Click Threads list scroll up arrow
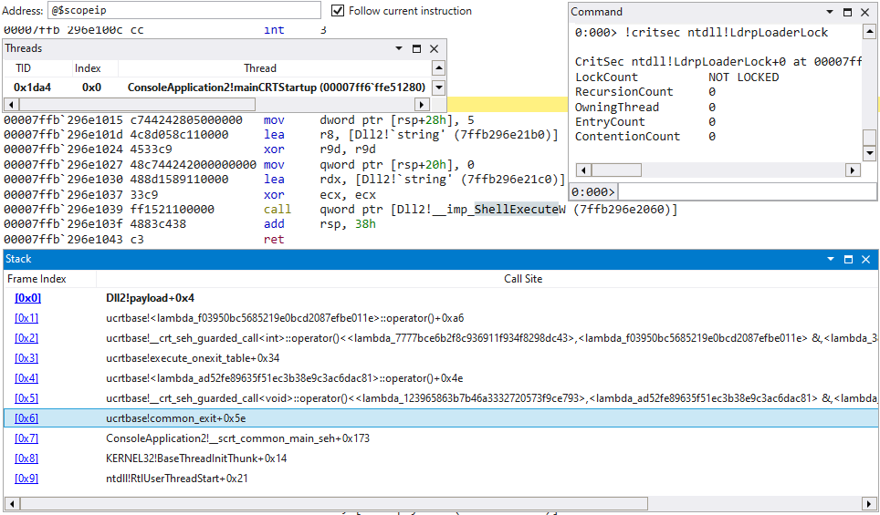The height and width of the screenshot is (515, 880). point(439,68)
